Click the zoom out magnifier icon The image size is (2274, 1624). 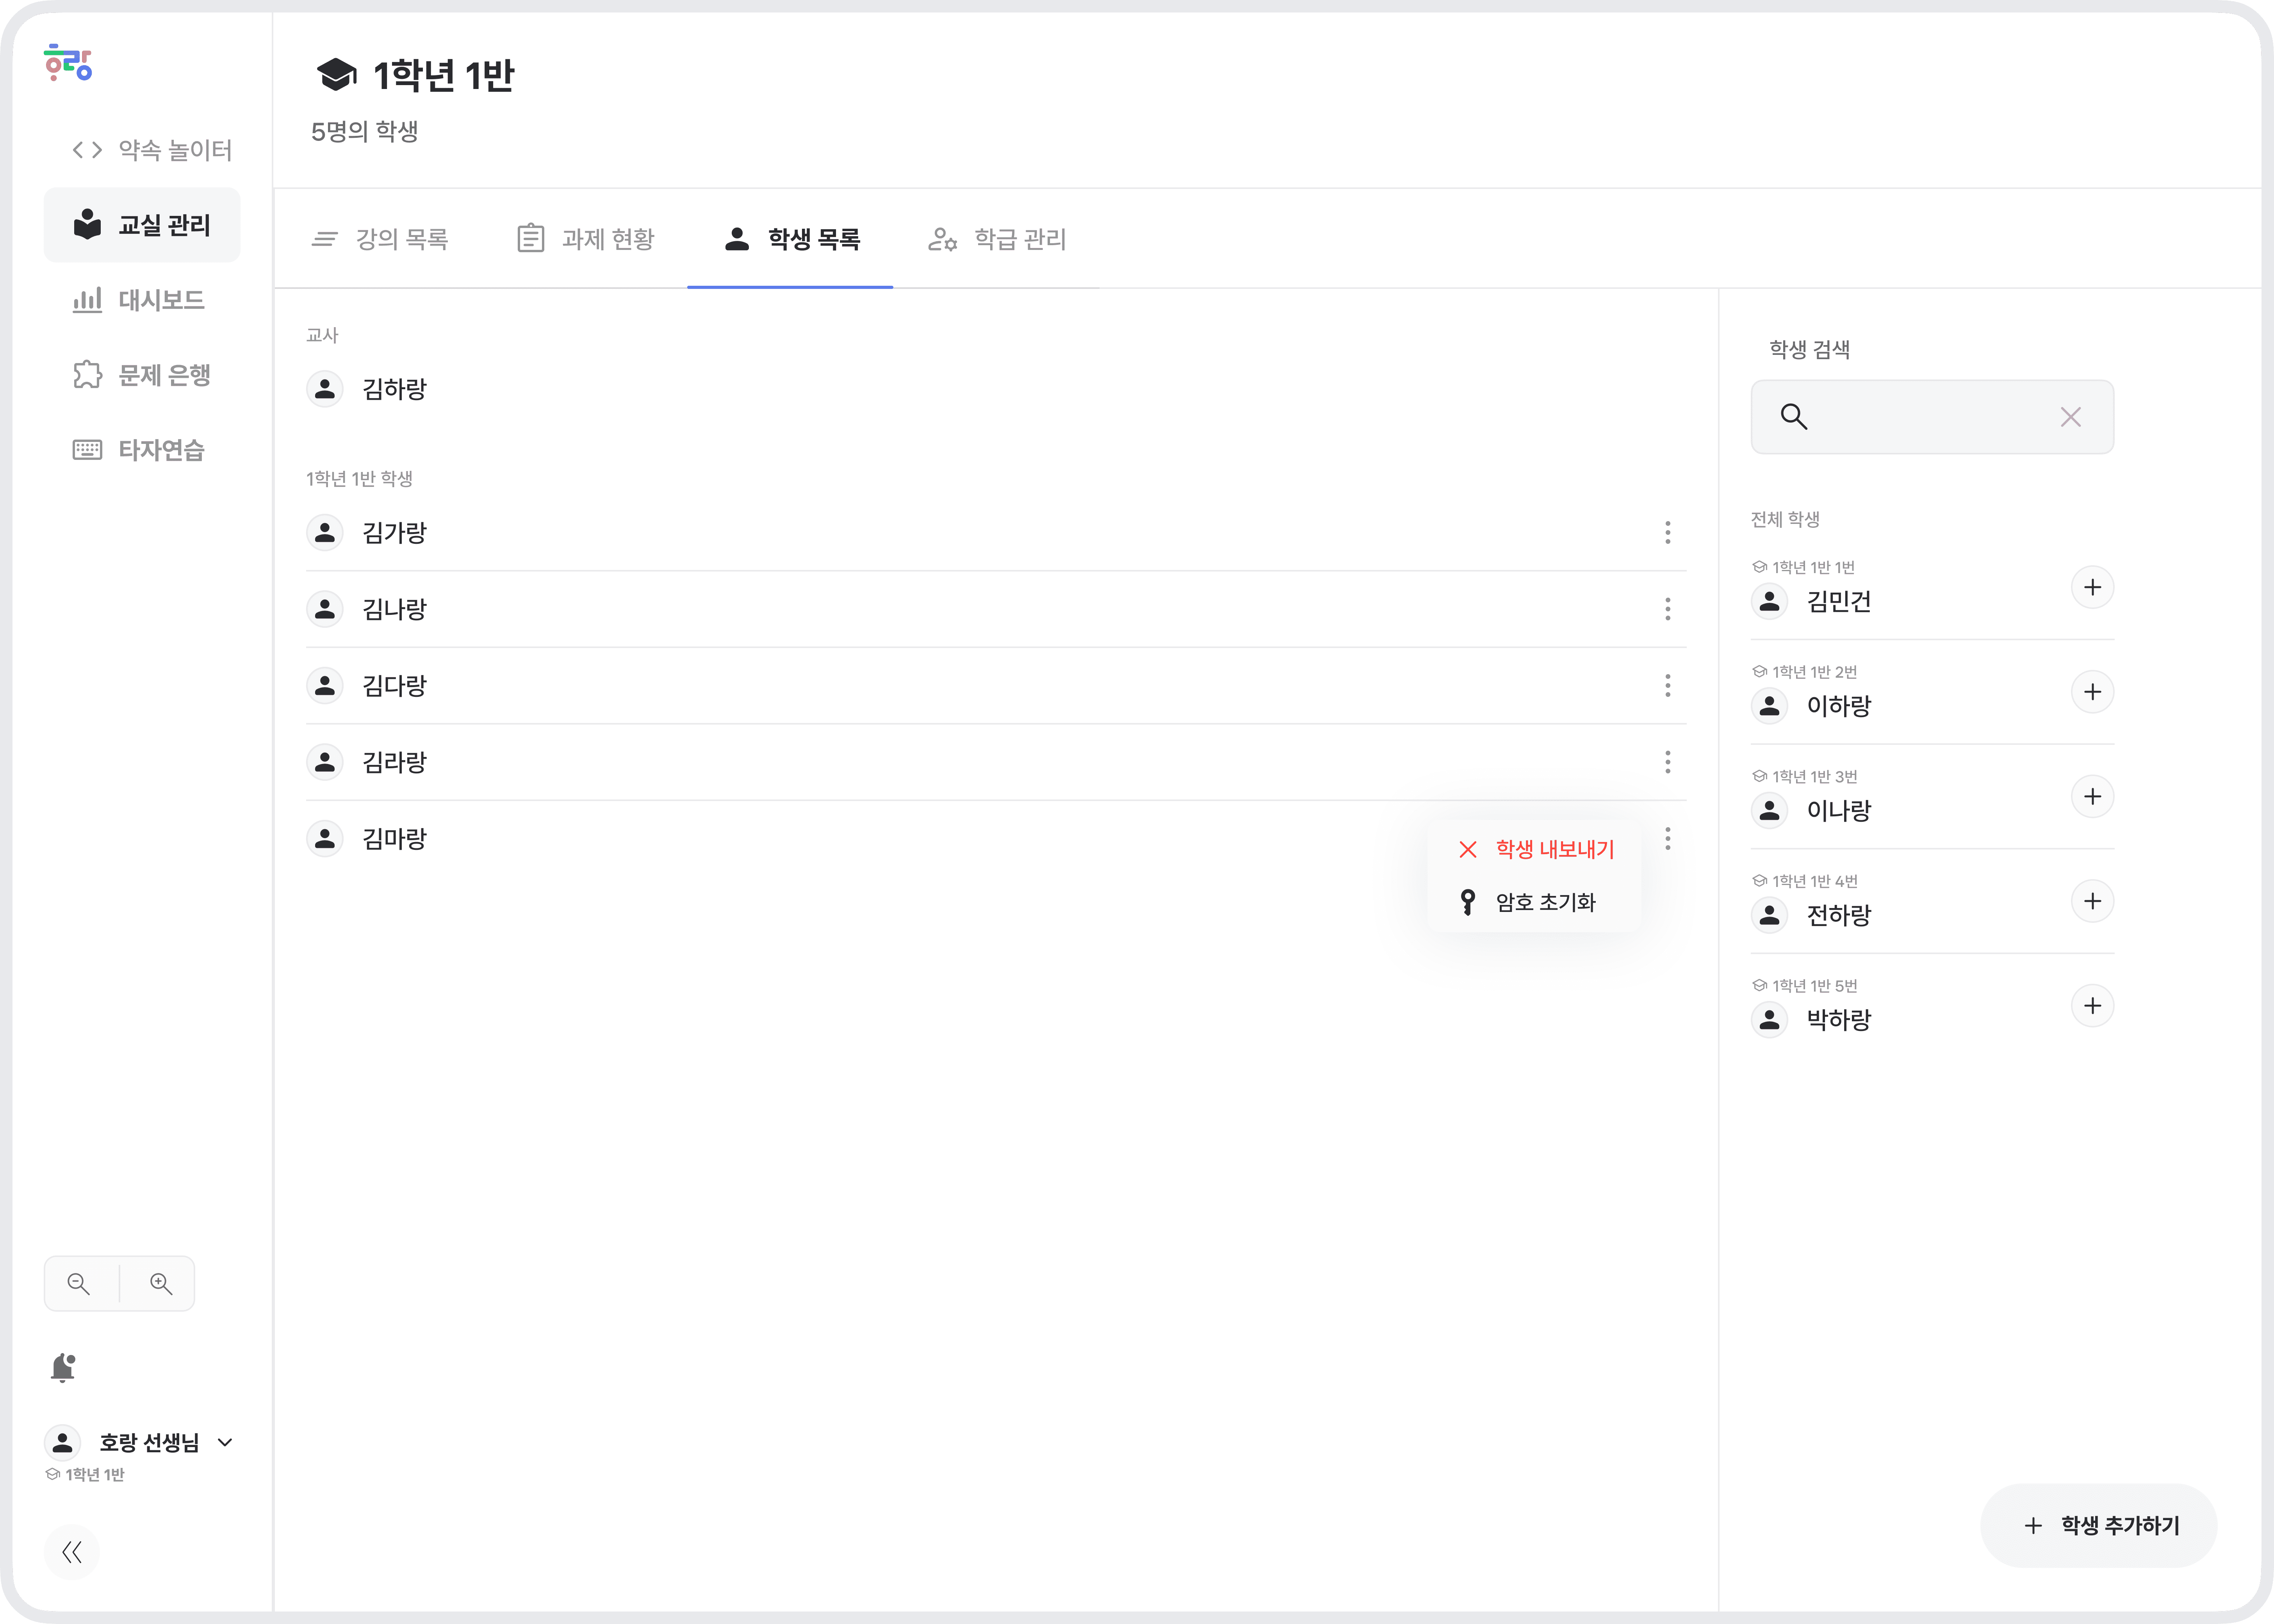pyautogui.click(x=79, y=1283)
